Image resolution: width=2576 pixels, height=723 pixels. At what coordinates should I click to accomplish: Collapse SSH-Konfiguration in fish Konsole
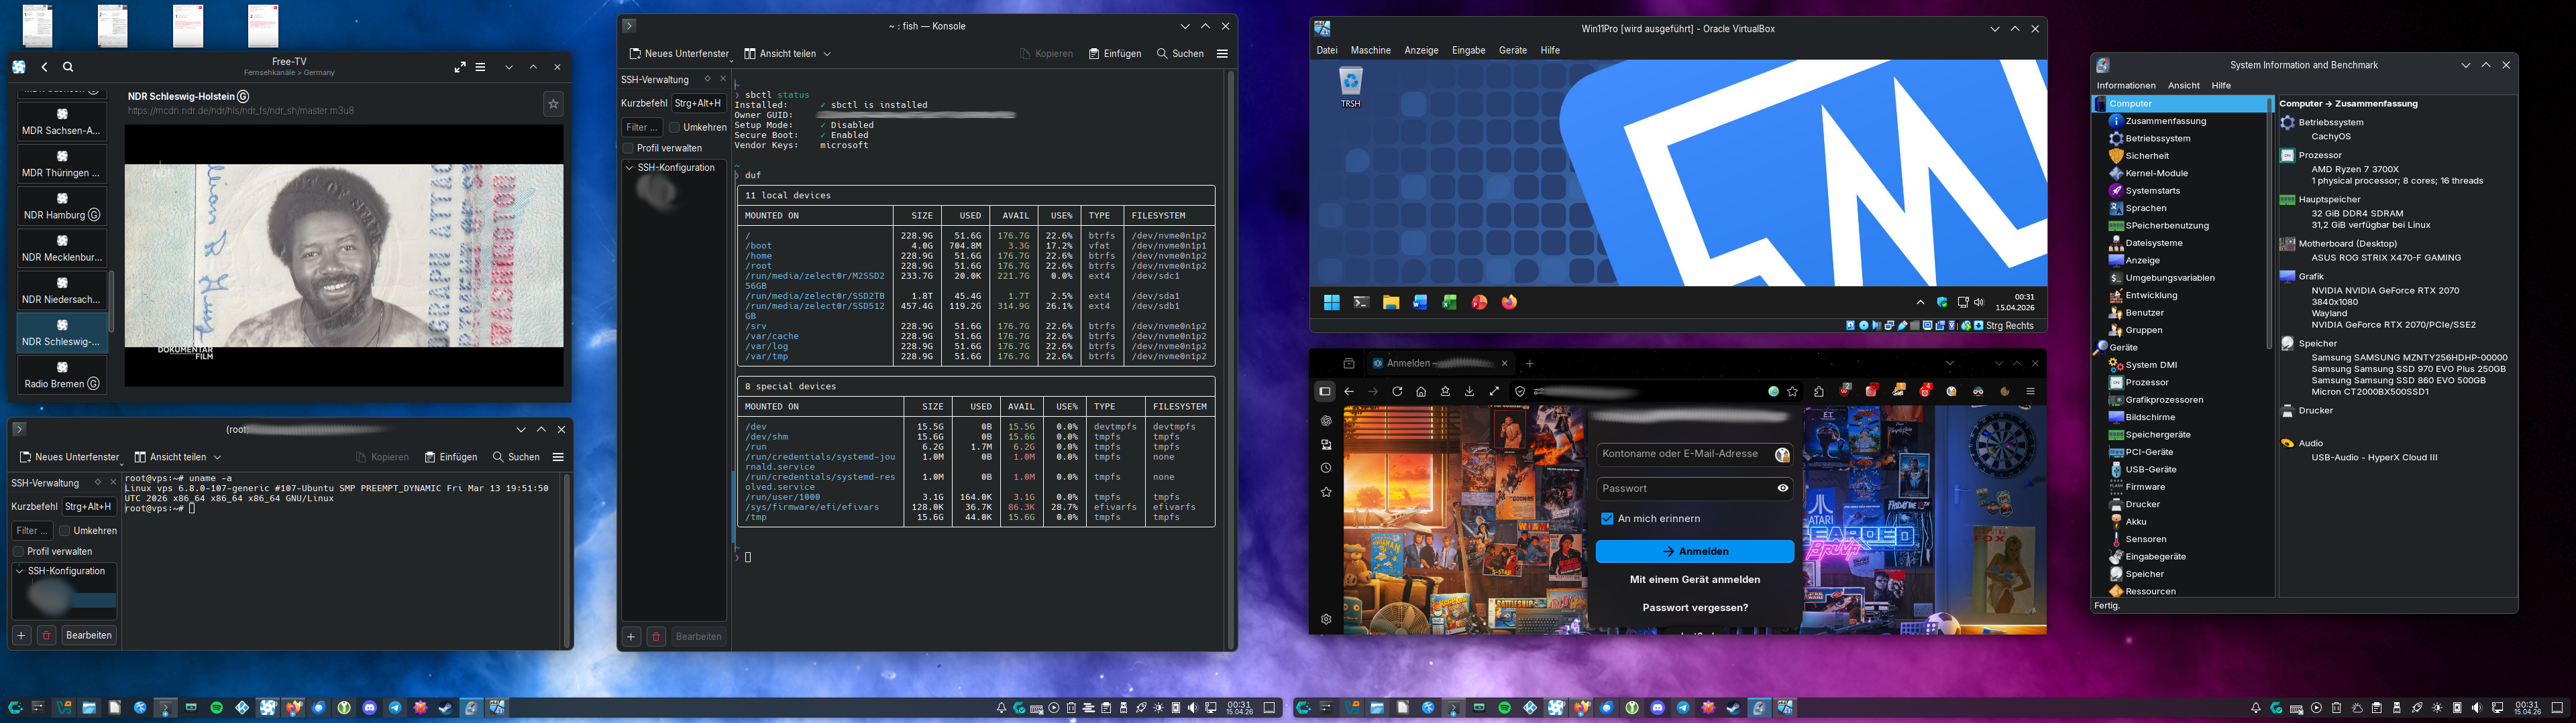coord(629,168)
